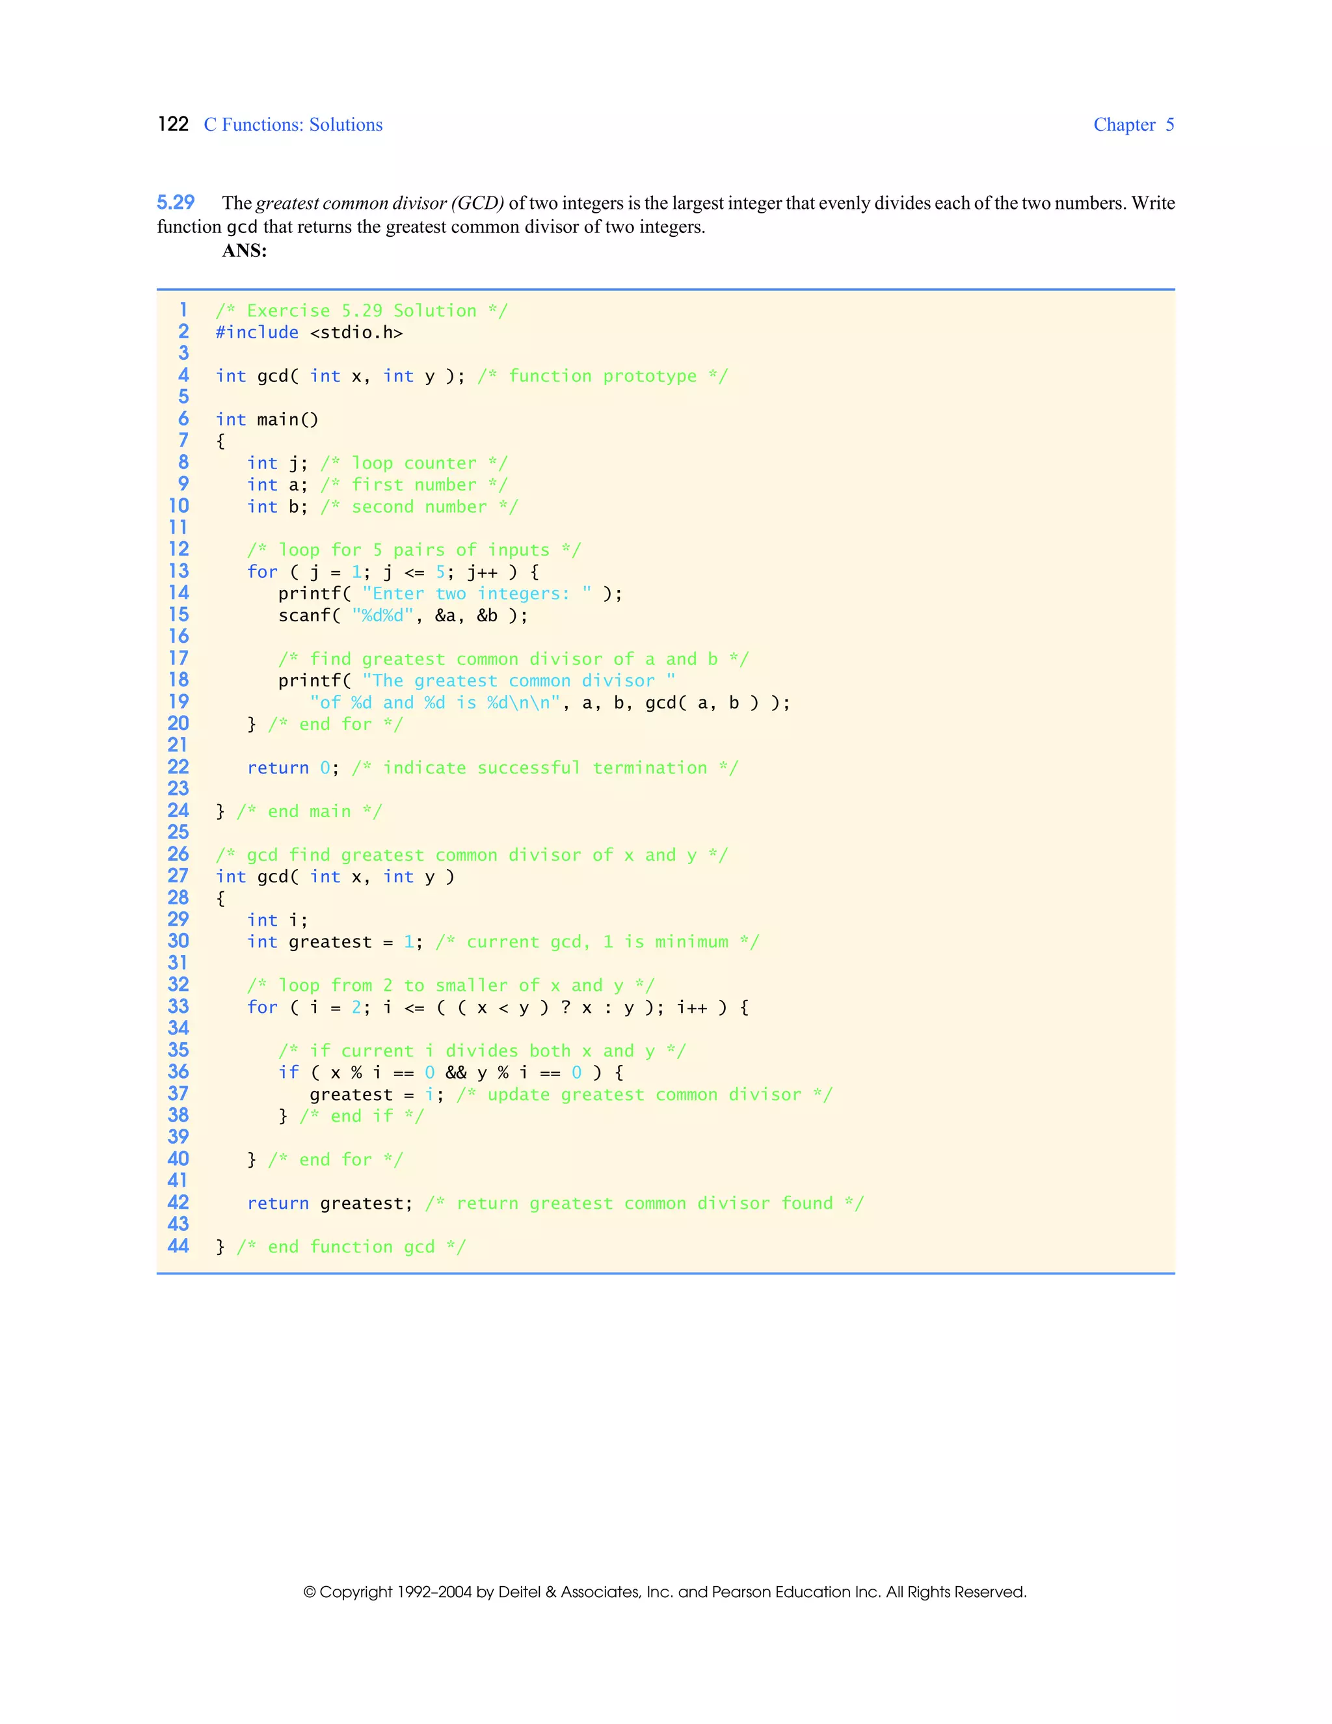Click the "/* second number */" comment

click(419, 507)
